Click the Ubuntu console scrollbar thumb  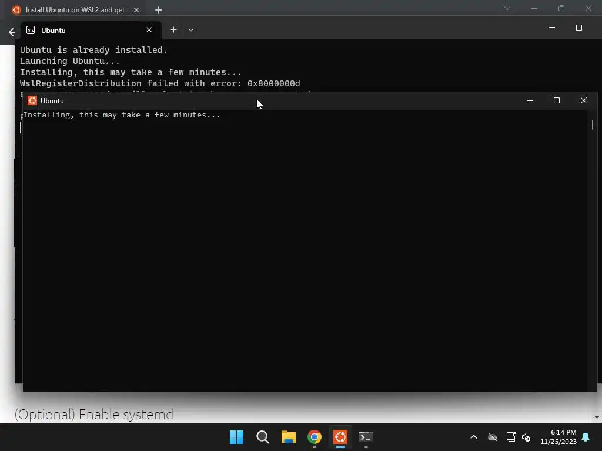point(593,124)
